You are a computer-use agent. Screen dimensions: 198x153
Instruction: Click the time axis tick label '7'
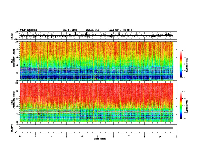[129, 136]
